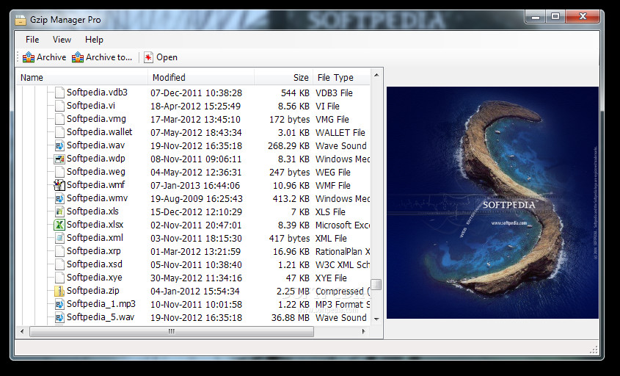Screen dimensions: 620x376
Task: Click the size value 417 bytes
Action: (x=289, y=238)
